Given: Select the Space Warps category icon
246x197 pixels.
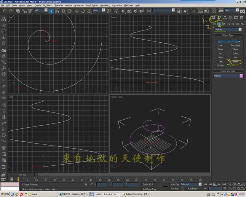Looking at the screenshot, I should pyautogui.click(x=238, y=24).
